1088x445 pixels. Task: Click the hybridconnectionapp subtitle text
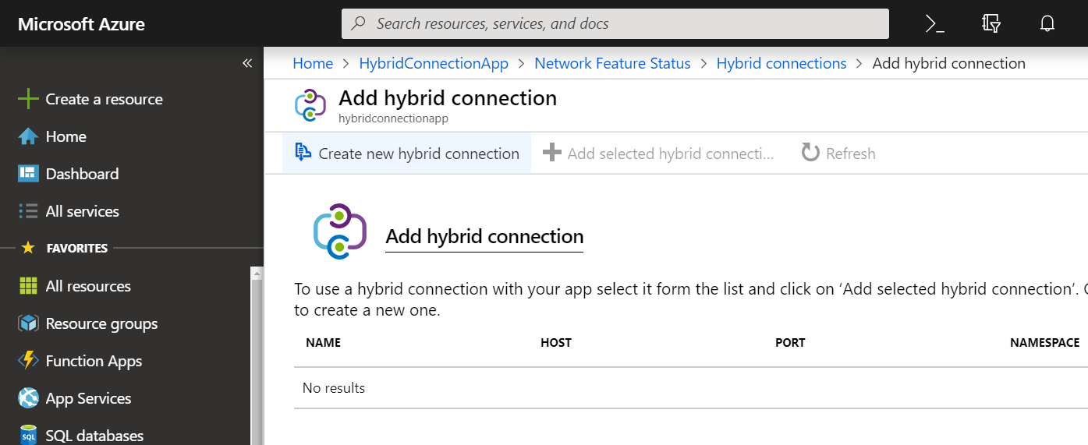393,119
